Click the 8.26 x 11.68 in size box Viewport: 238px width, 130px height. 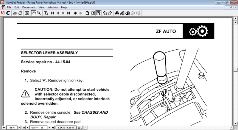point(66,128)
